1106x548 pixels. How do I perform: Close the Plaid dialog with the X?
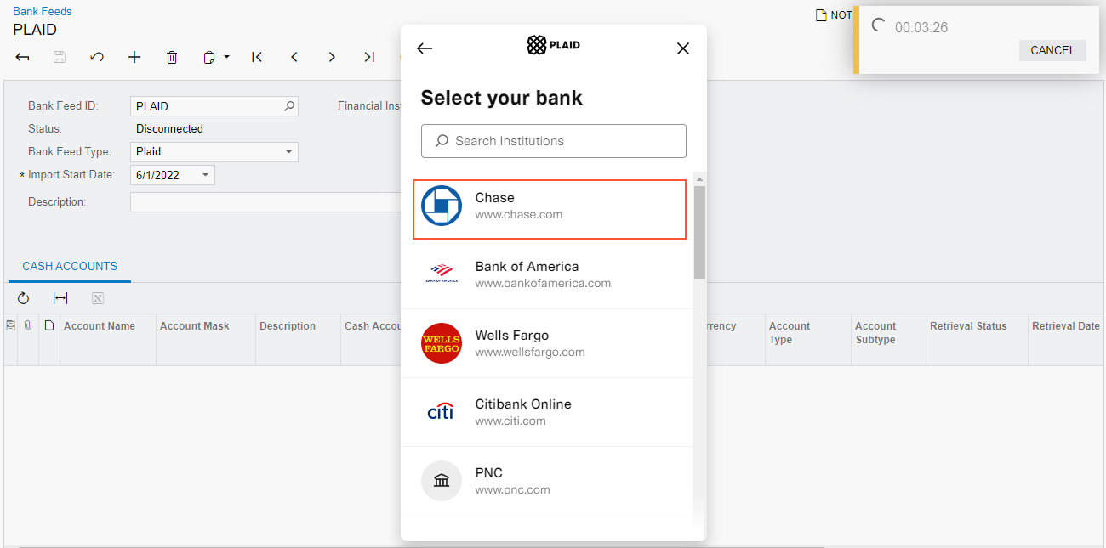click(683, 48)
